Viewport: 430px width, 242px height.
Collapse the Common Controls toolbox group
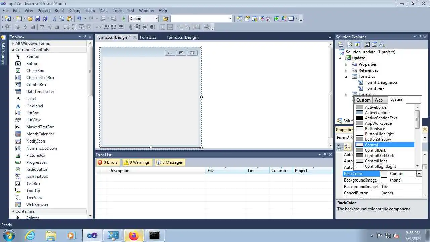(13, 50)
